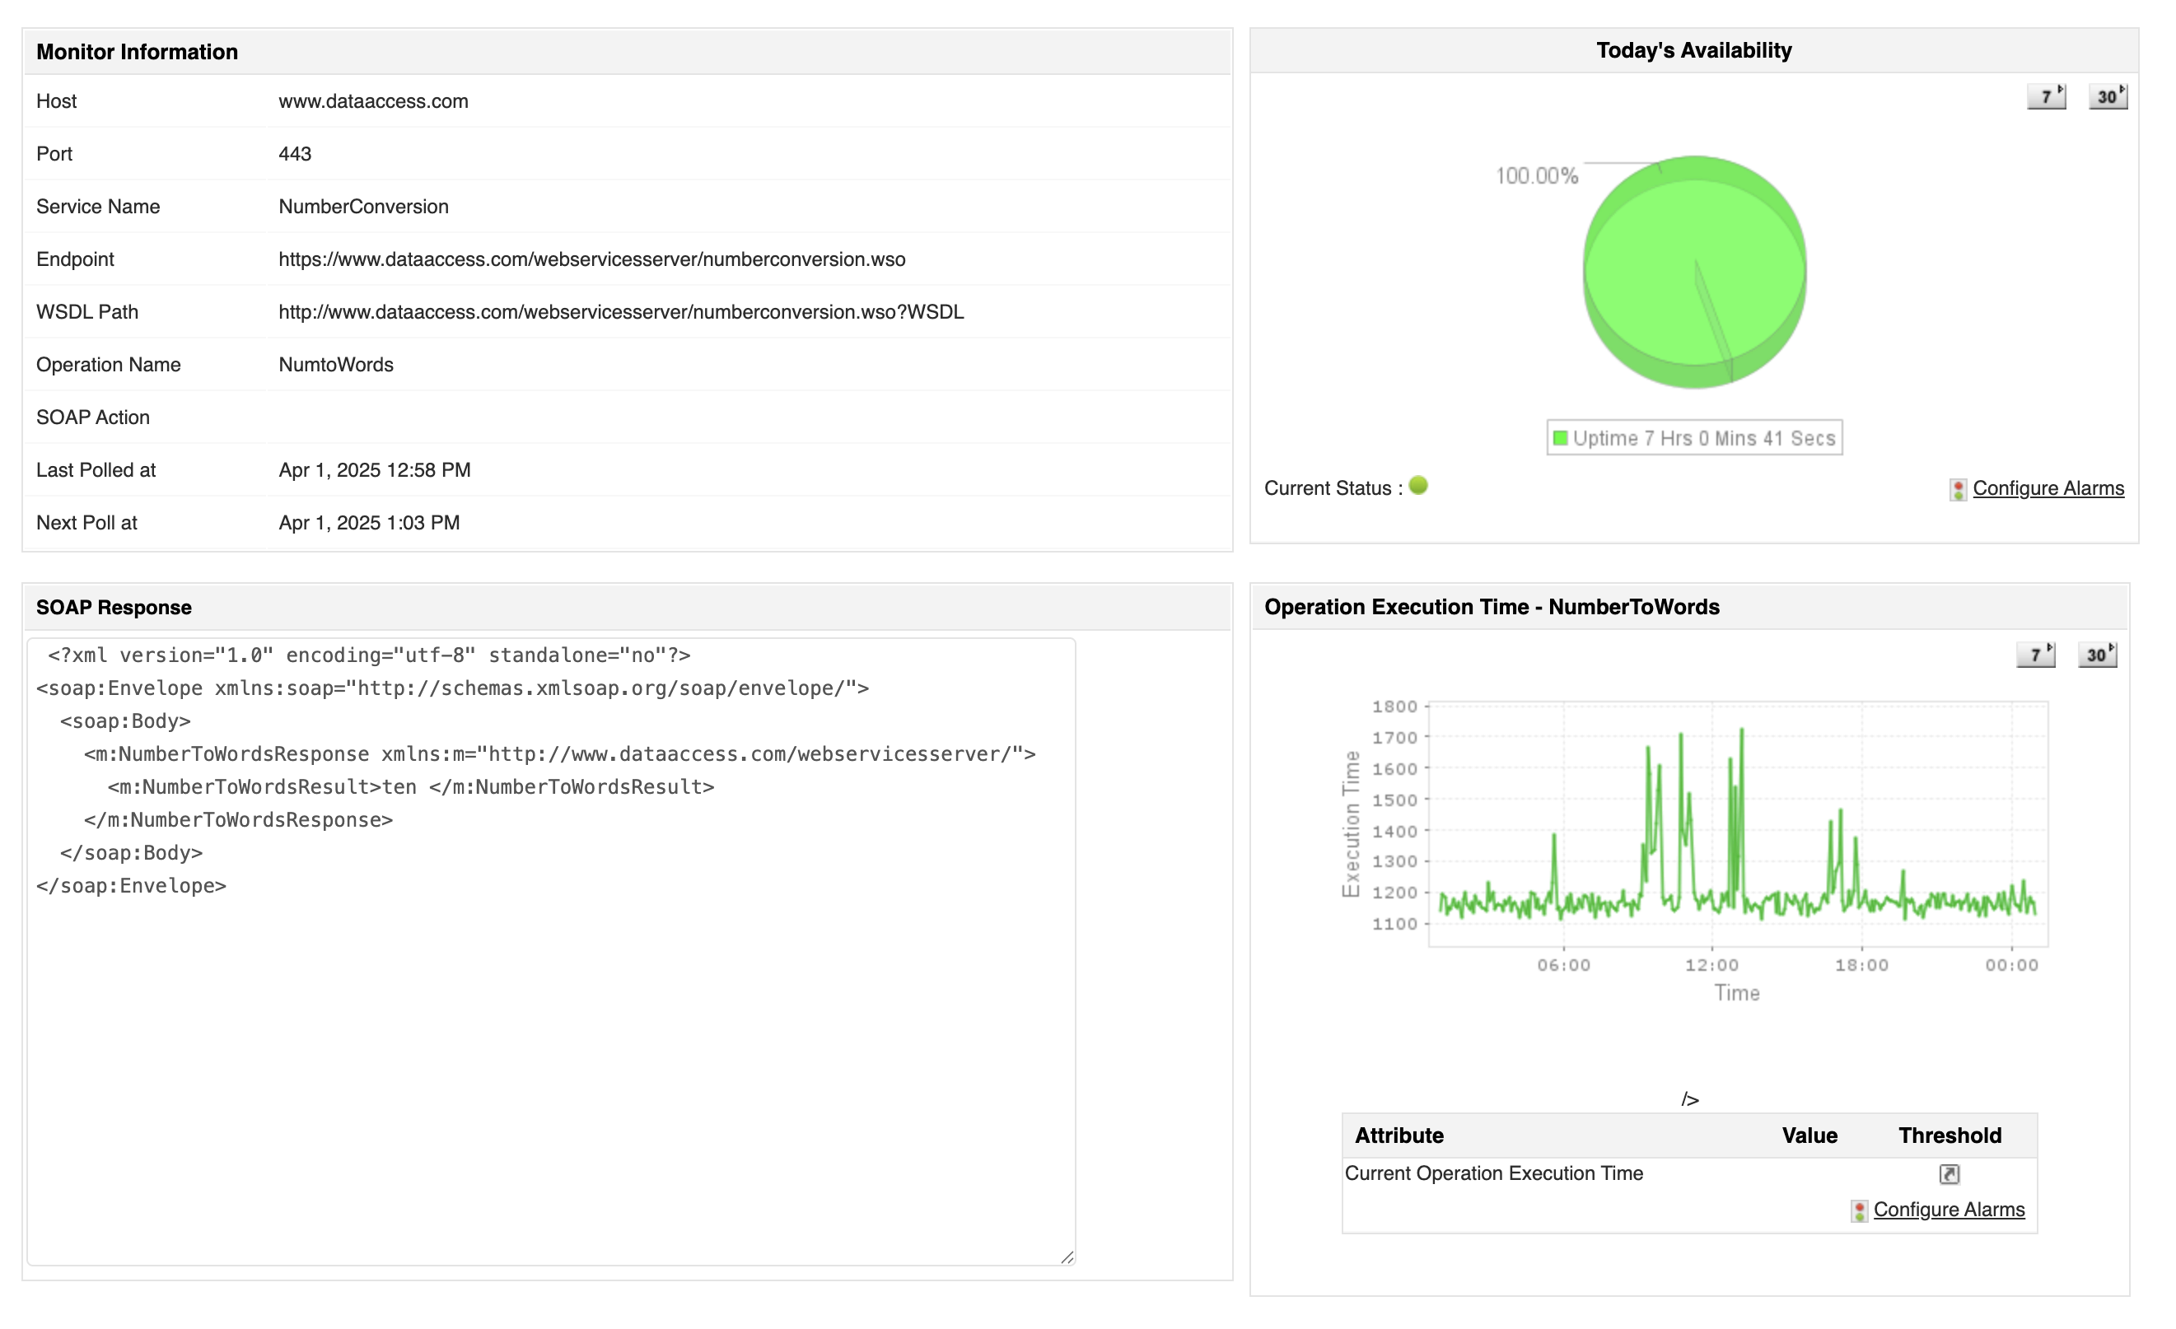Open 7-day execution time report icon
The width and height of the screenshot is (2176, 1329).
[2036, 655]
